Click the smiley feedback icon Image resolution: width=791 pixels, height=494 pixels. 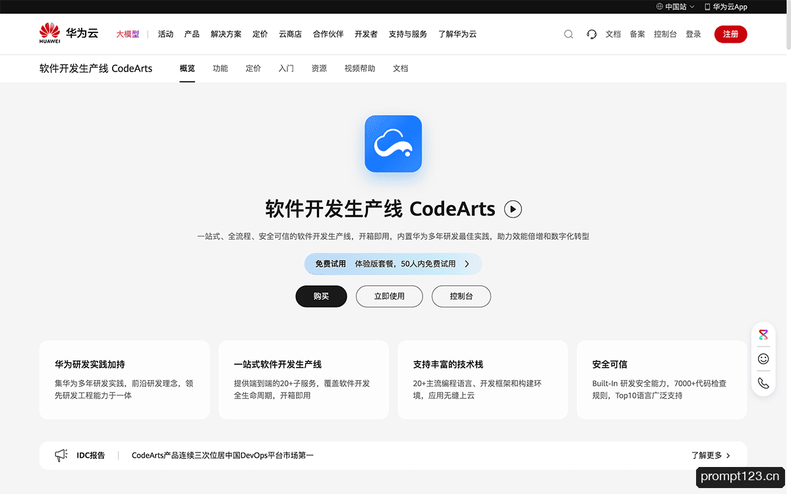763,359
